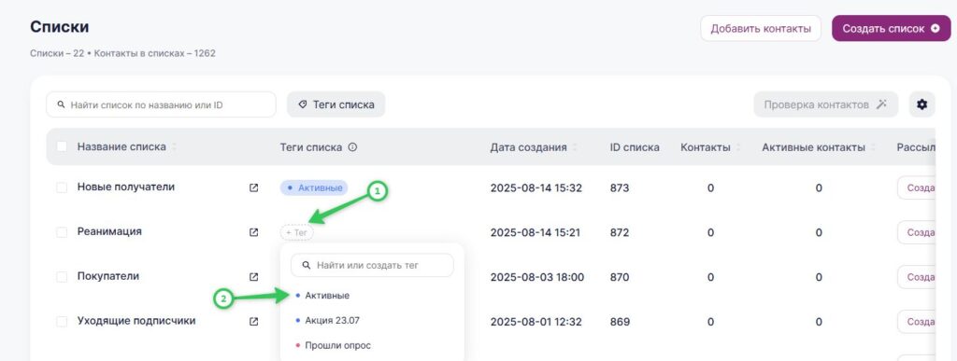Toggle the select-all checkbox in the table header
This screenshot has height=361, width=957.
click(x=62, y=146)
